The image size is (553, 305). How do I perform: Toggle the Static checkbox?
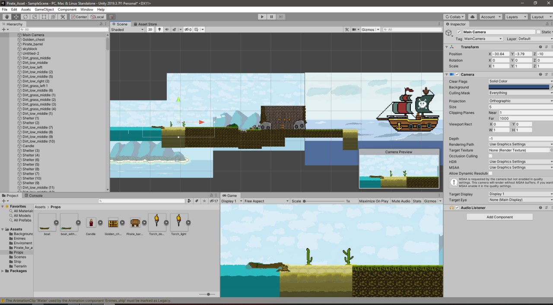pyautogui.click(x=538, y=32)
